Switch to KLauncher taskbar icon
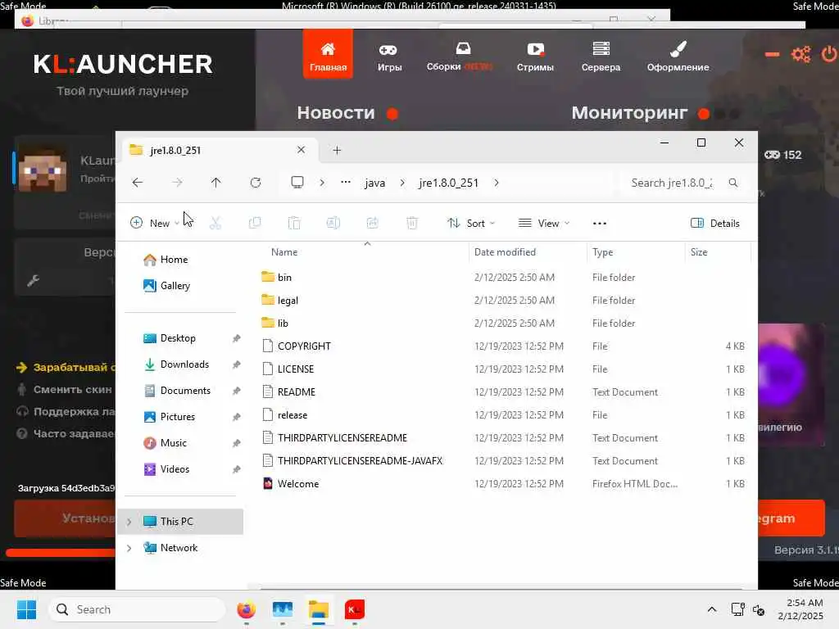The image size is (839, 629). [x=354, y=609]
